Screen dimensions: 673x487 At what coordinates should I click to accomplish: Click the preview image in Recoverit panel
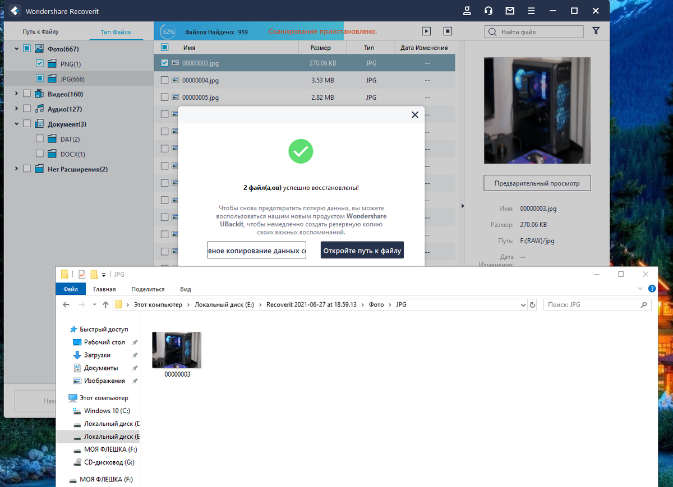click(537, 110)
